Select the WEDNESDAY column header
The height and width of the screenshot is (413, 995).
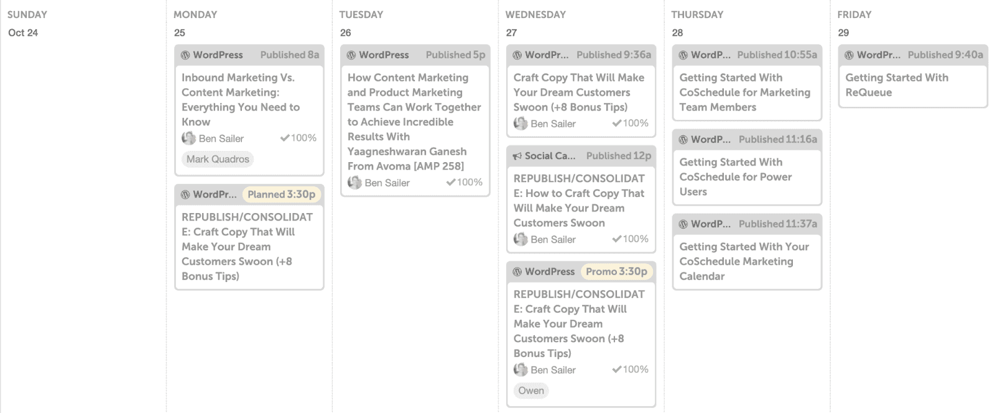(x=536, y=14)
